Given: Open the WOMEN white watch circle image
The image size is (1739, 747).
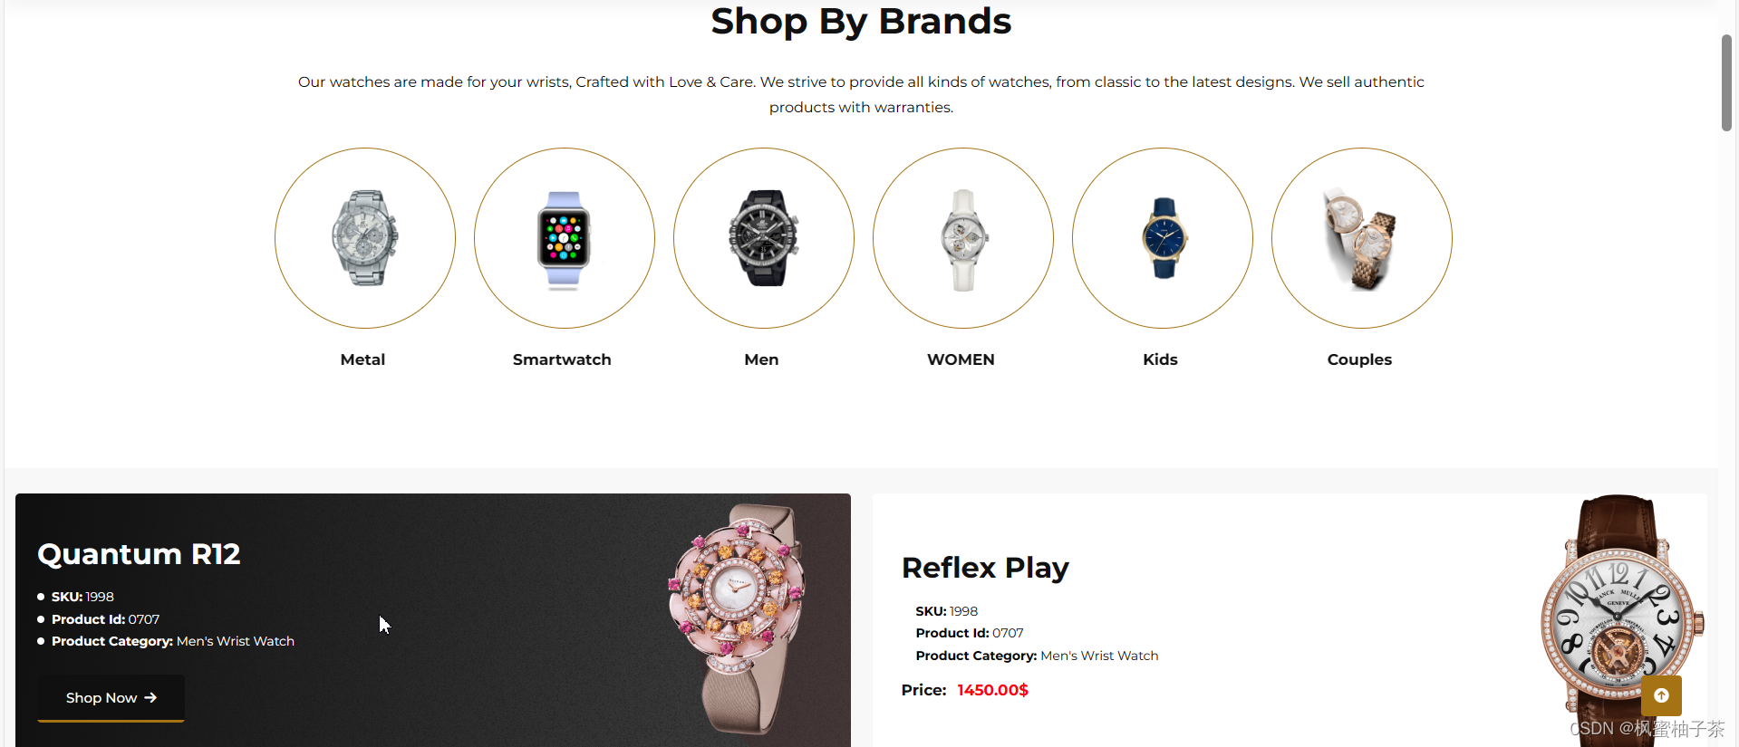Looking at the screenshot, I should pos(963,238).
